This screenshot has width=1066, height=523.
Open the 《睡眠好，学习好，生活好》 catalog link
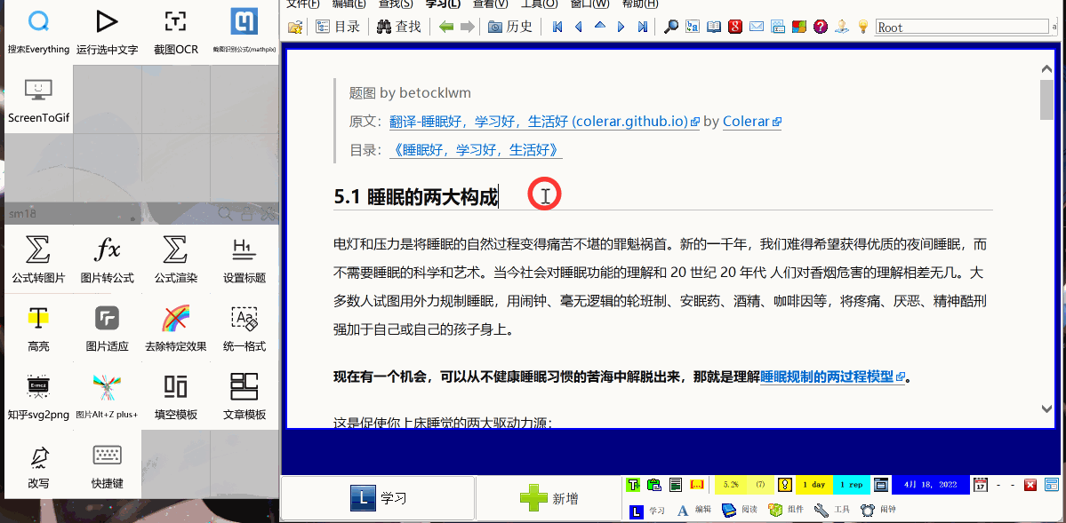tap(476, 150)
